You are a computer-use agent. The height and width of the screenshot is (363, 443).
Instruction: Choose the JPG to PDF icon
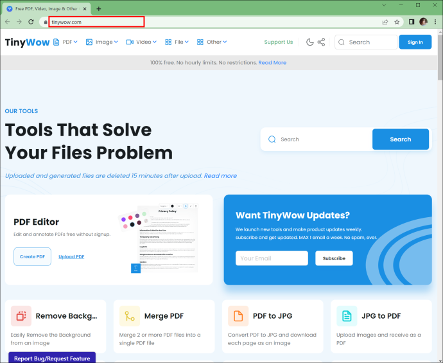point(347,316)
